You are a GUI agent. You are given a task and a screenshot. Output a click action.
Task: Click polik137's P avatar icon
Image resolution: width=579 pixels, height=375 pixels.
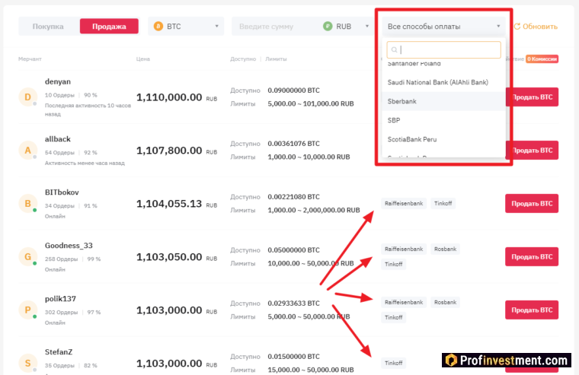pos(27,310)
